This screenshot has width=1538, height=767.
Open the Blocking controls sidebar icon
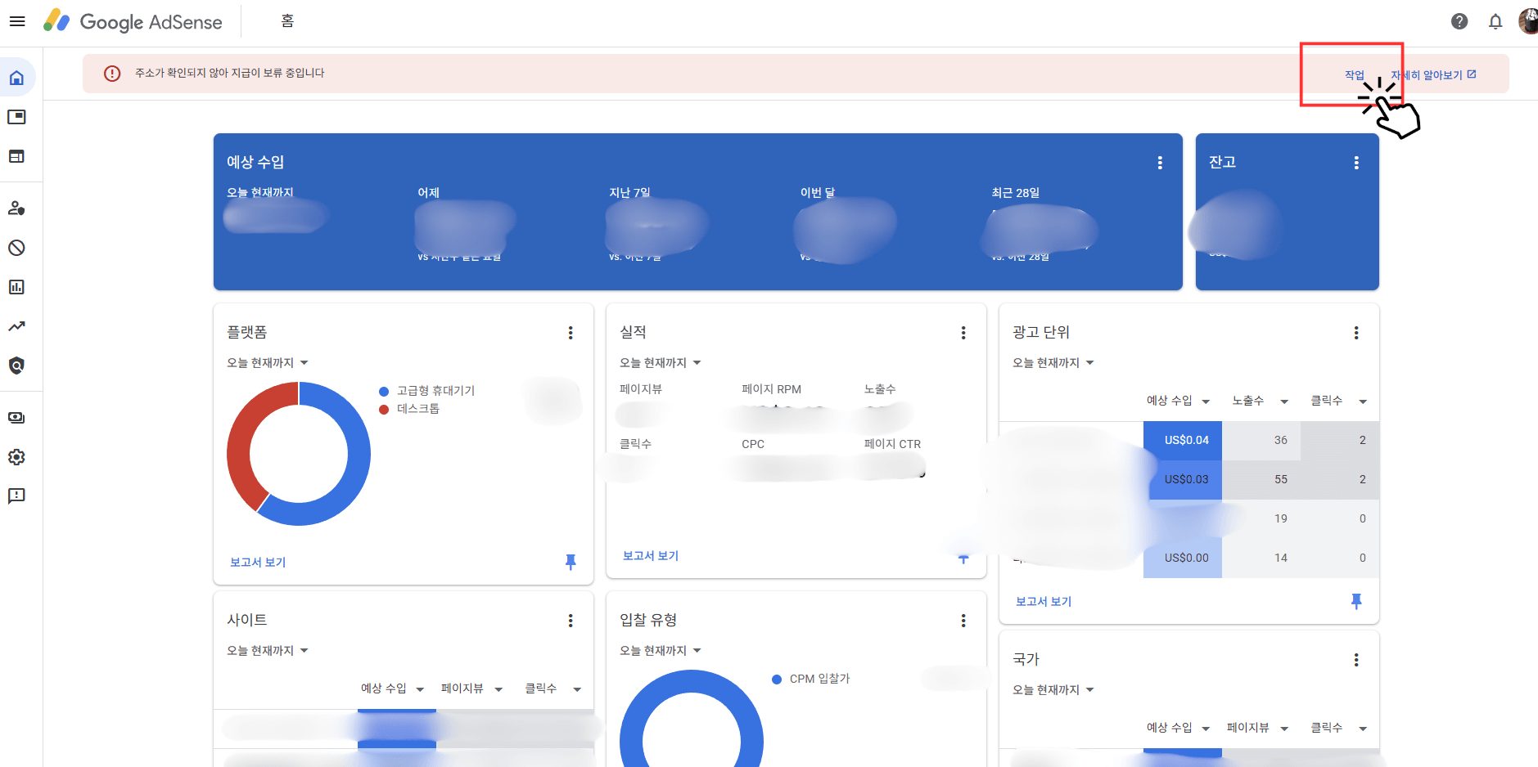click(17, 248)
